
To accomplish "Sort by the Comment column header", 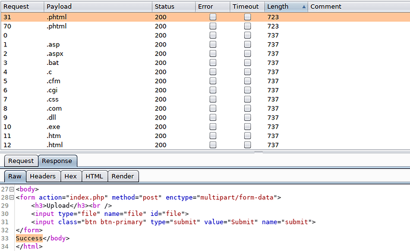I will pos(359,7).
